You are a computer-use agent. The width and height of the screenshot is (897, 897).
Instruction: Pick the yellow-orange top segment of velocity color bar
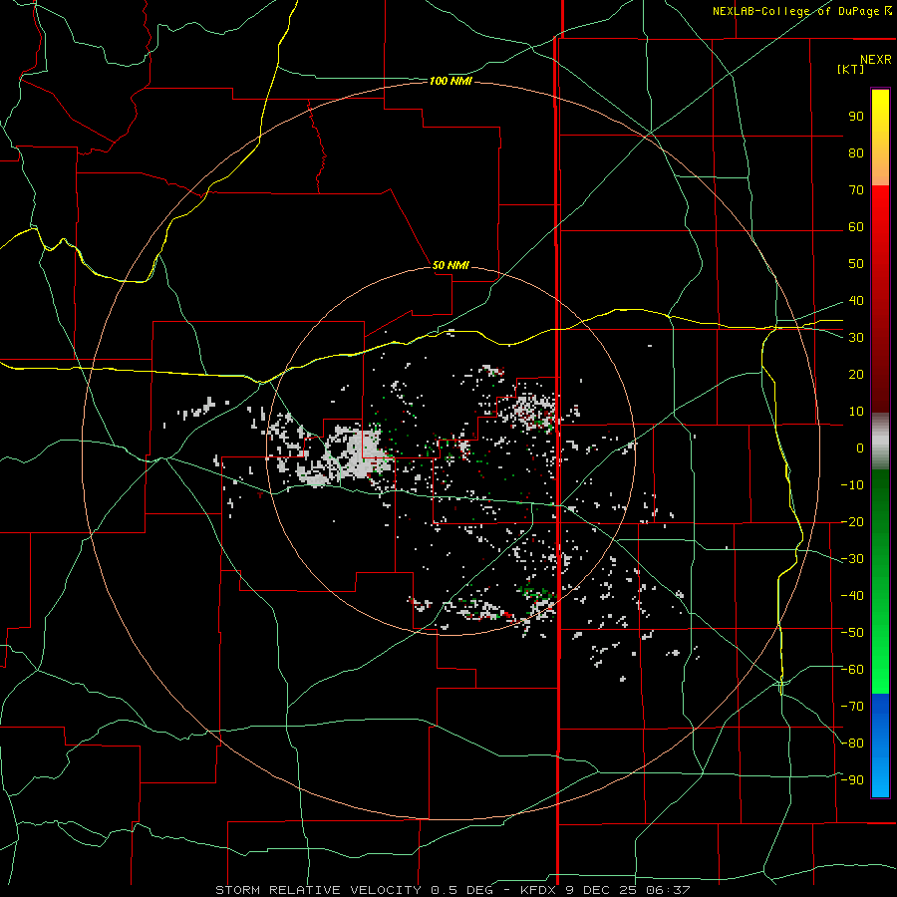(880, 138)
